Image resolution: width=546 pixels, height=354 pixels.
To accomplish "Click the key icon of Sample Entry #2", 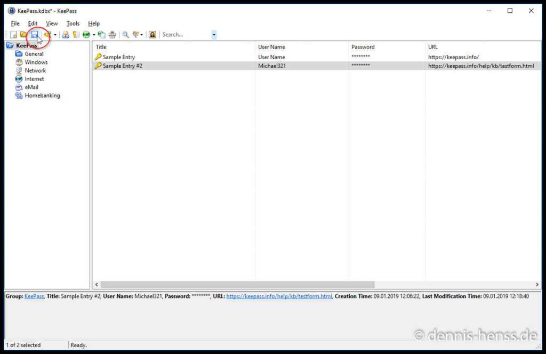I will (98, 66).
